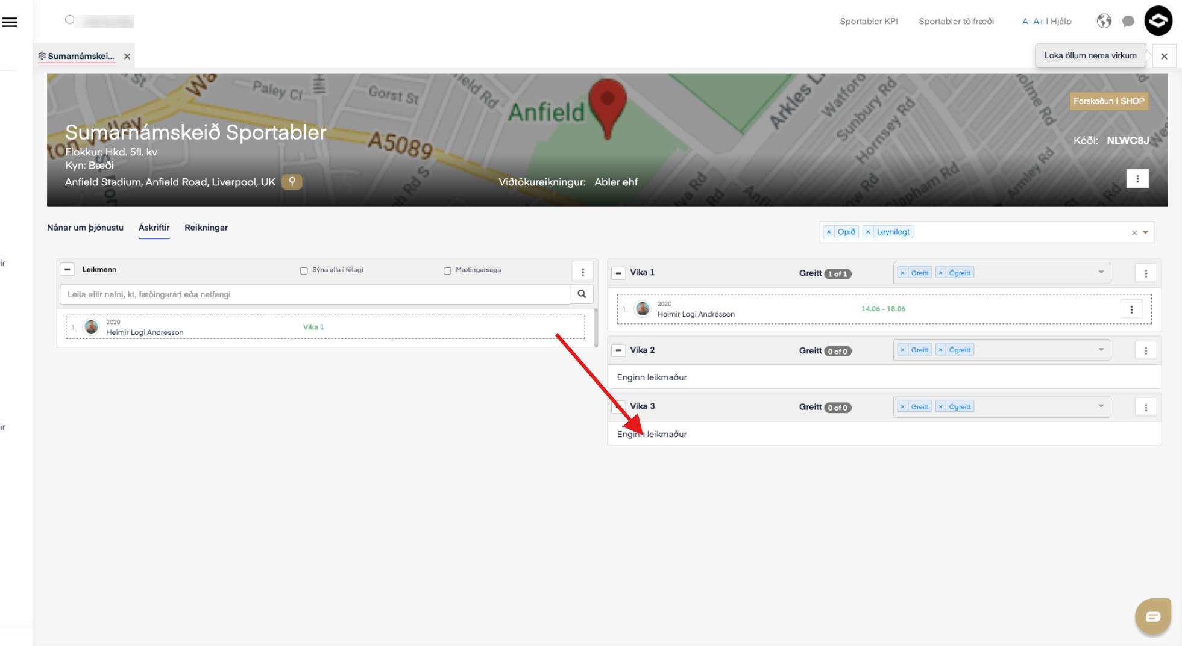Remove Ógreitt tag in Vika 2 filter

pos(940,350)
